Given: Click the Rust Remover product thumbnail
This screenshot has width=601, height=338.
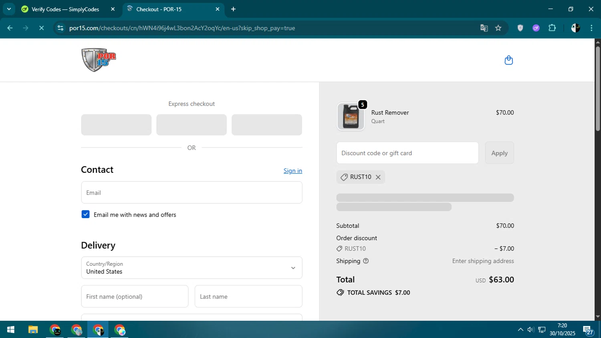Looking at the screenshot, I should 351,117.
